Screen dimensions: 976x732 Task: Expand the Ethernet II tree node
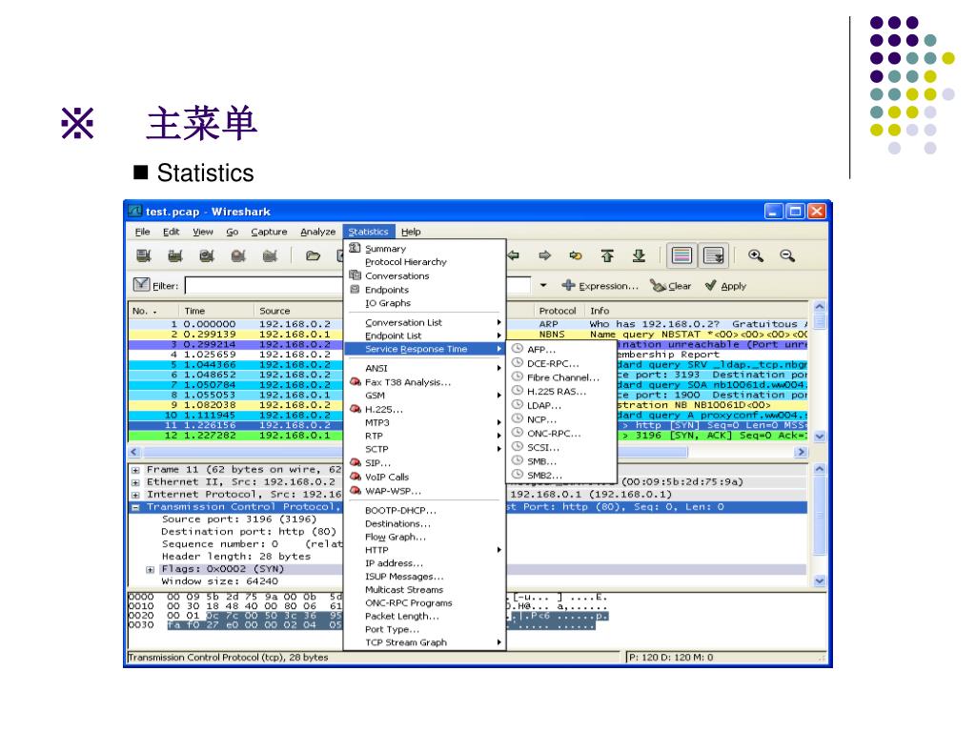pos(135,482)
